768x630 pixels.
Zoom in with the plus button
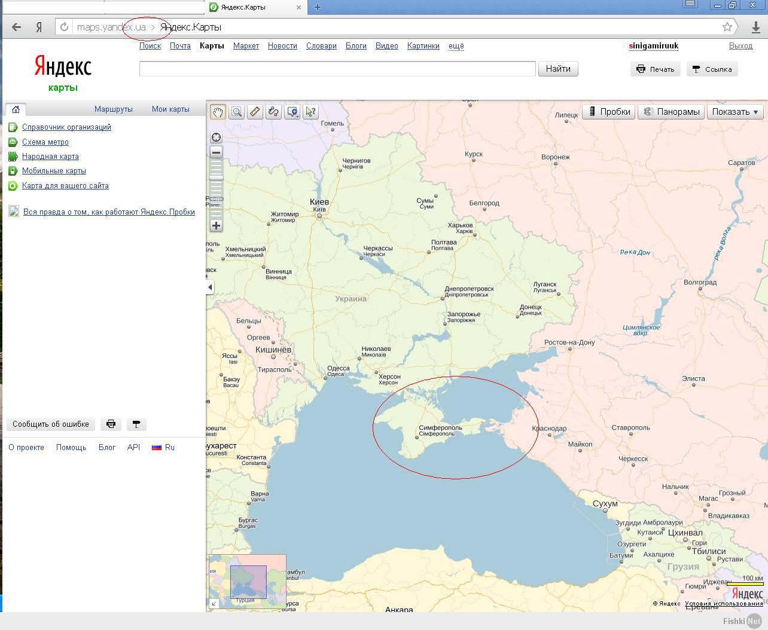click(216, 226)
